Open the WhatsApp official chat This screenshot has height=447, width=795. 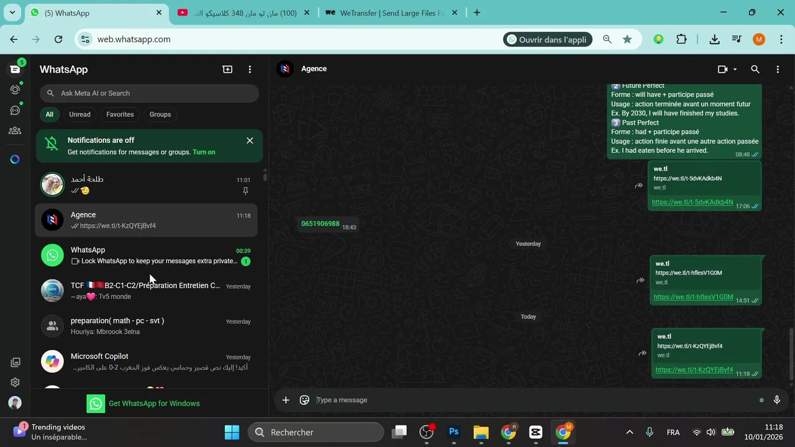tap(146, 255)
